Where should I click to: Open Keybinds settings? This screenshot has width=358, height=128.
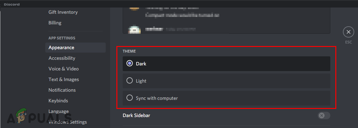click(58, 101)
